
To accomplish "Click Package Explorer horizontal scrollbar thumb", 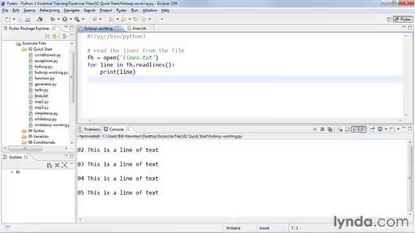I will point(25,148).
